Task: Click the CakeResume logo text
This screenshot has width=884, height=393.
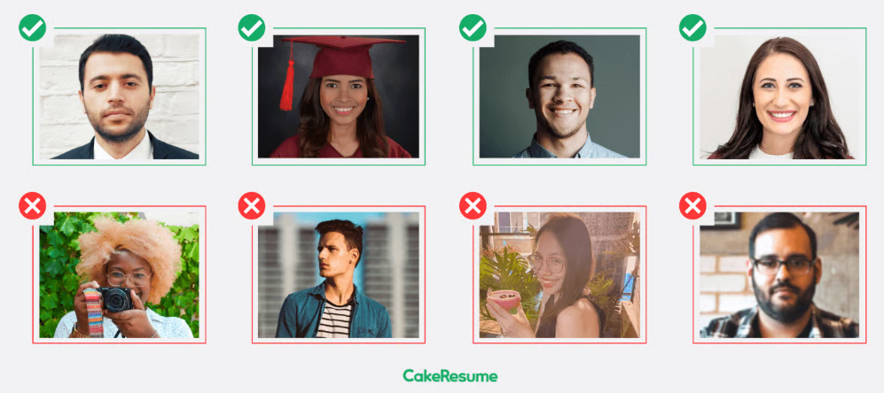Action: pos(450,375)
